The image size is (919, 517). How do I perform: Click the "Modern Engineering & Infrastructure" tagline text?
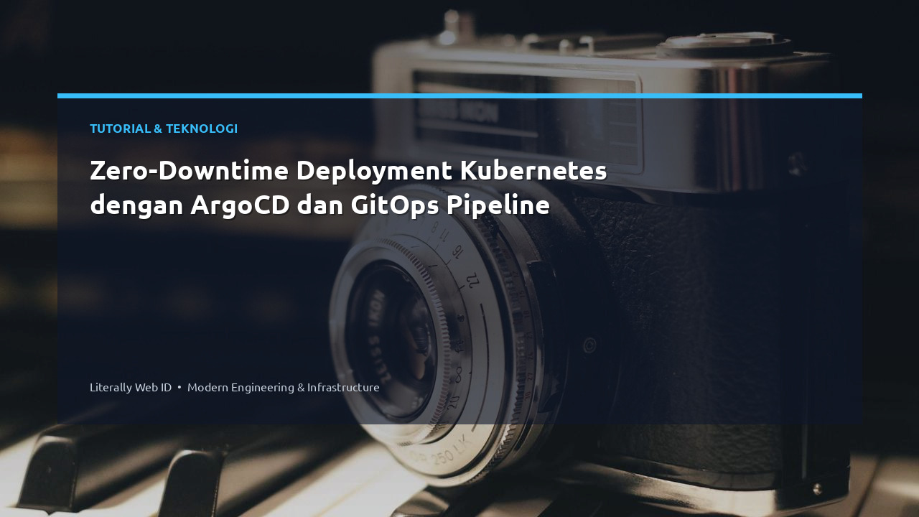284,387
